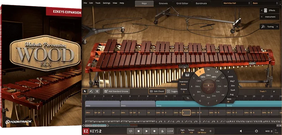Choose the Maj7 chord type
The image size is (282, 135).
tap(232, 81)
